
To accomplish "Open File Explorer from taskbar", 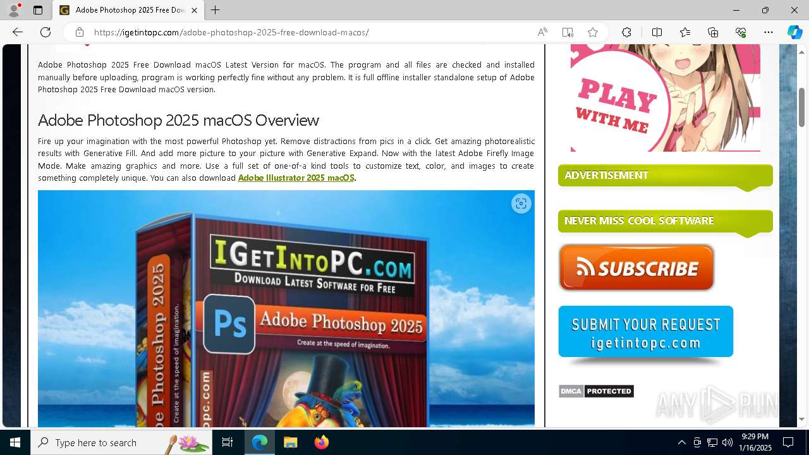I will click(290, 442).
